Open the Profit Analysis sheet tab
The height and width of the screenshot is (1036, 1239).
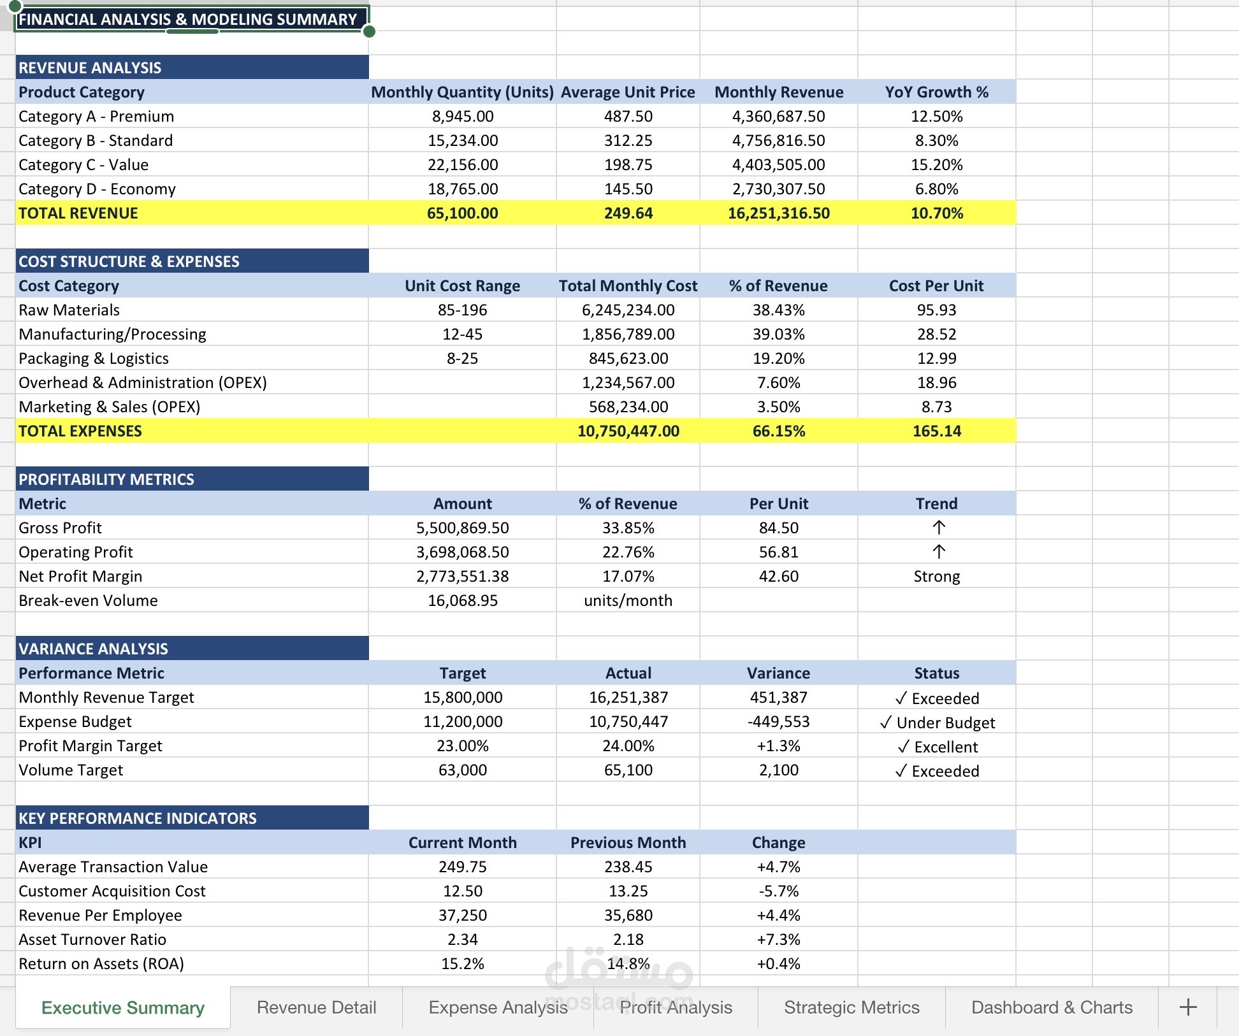676,1007
